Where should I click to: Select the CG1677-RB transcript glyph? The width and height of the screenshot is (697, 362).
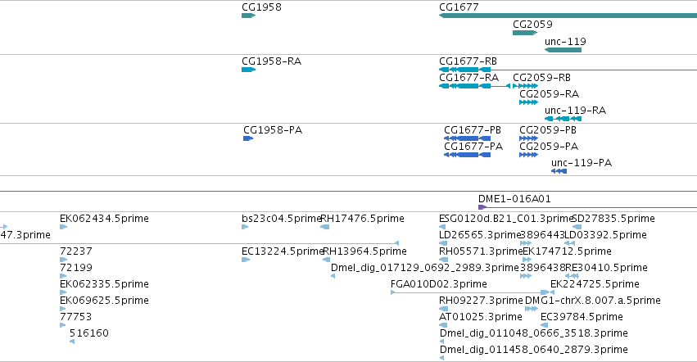568,70
